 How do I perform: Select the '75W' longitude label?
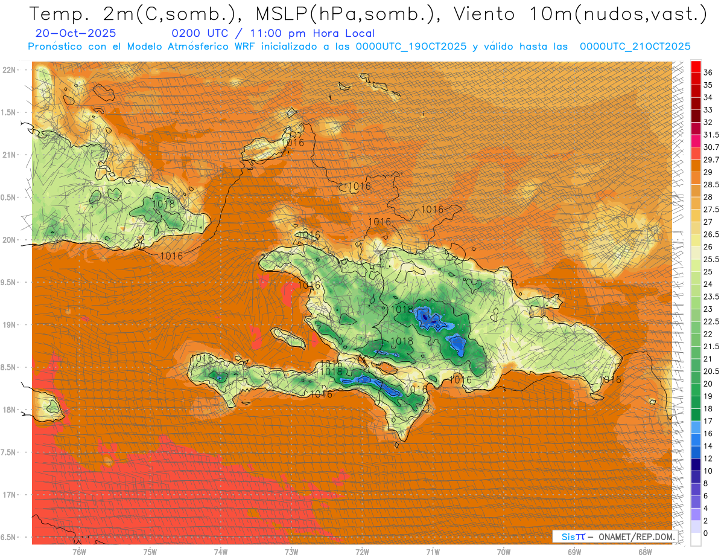point(150,552)
